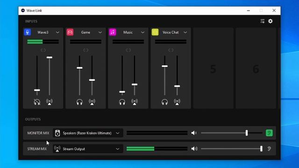This screenshot has width=299, height=168.
Task: Open Stream Mix Stream Output dropdown
Action: (88, 149)
